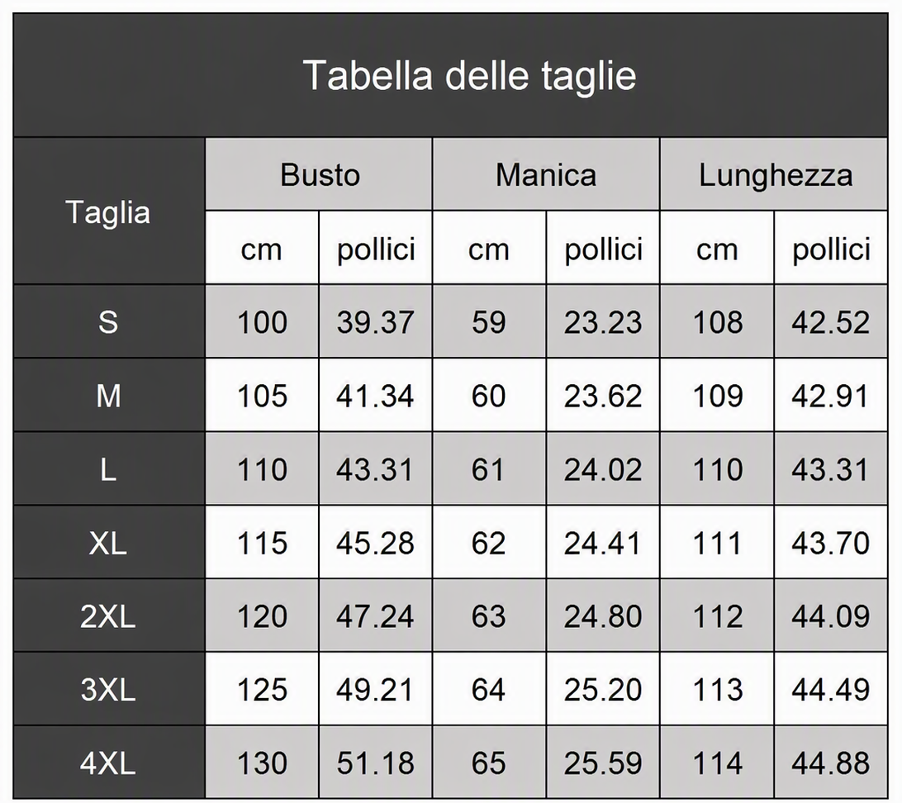Image resolution: width=902 pixels, height=803 pixels.
Task: Select the 4XL row label
Action: [109, 763]
